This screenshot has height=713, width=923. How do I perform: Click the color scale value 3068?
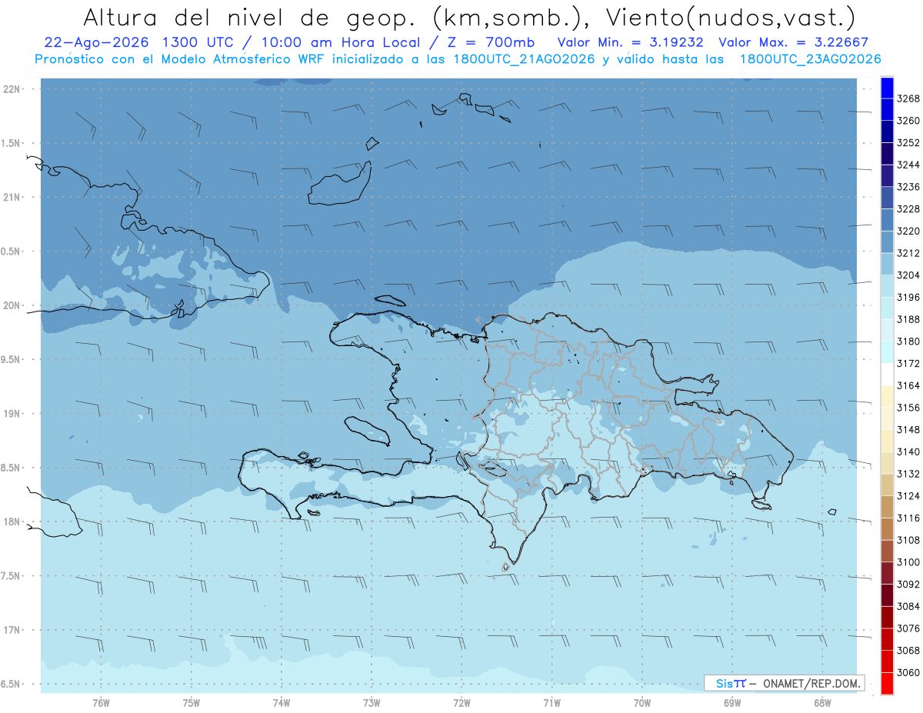[x=908, y=651]
